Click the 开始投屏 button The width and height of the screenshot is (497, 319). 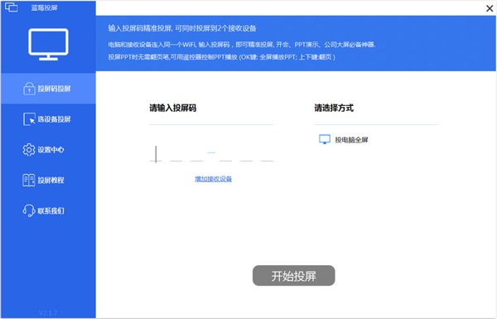[x=293, y=276]
